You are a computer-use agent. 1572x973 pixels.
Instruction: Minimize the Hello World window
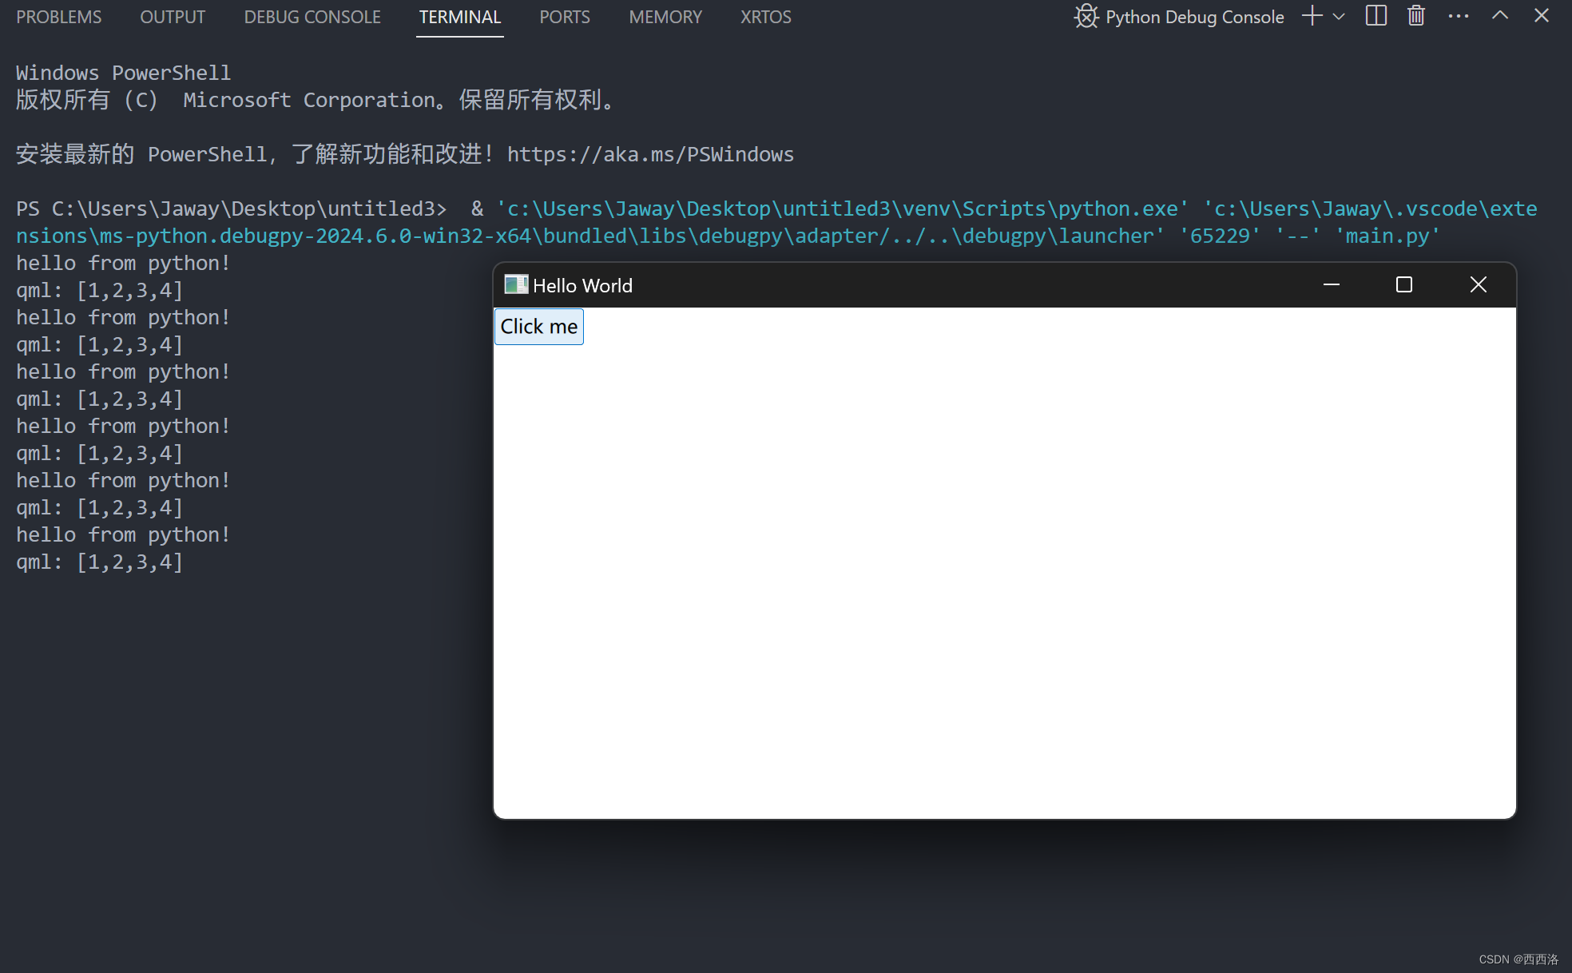pyautogui.click(x=1331, y=285)
